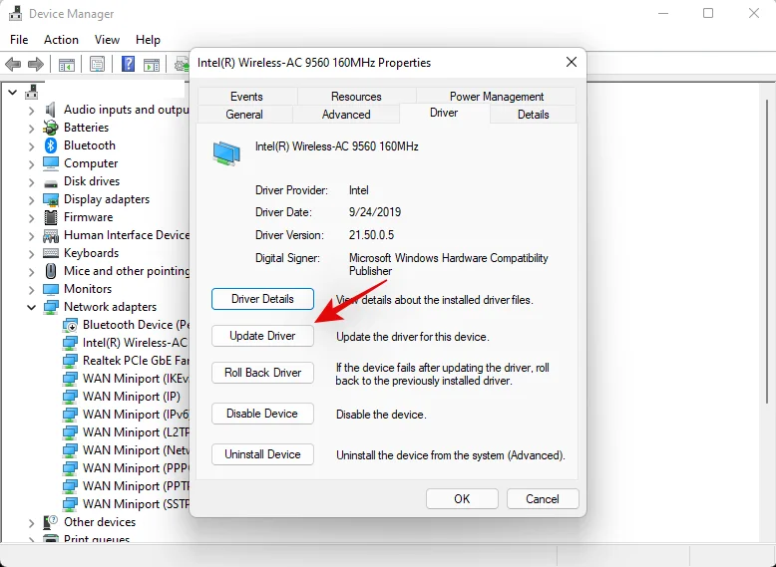Confirm the dialog with OK

pos(462,499)
